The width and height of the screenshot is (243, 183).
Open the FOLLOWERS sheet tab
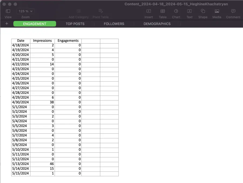114,24
